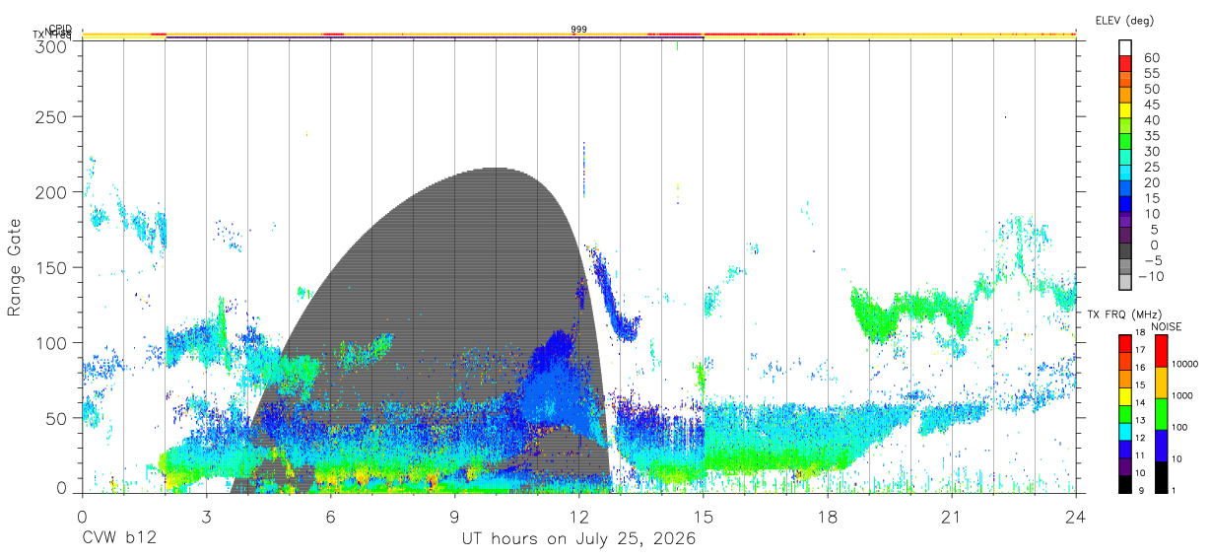Click the "250" range gate tick label
The width and height of the screenshot is (1210, 559).
[51, 117]
